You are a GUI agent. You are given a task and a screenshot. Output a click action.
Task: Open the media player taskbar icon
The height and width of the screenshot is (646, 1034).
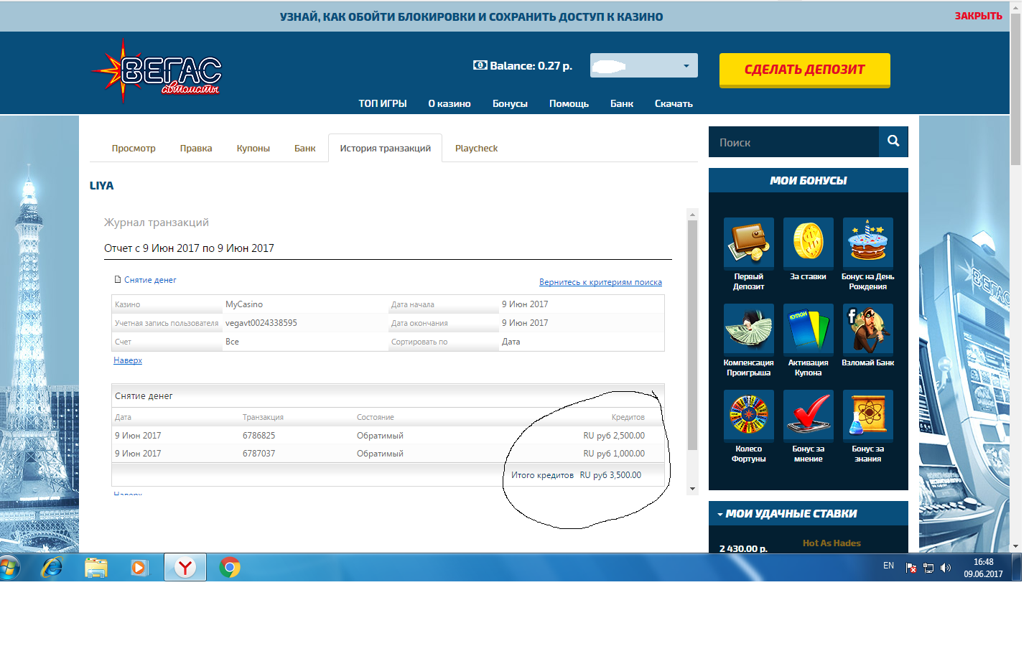139,568
